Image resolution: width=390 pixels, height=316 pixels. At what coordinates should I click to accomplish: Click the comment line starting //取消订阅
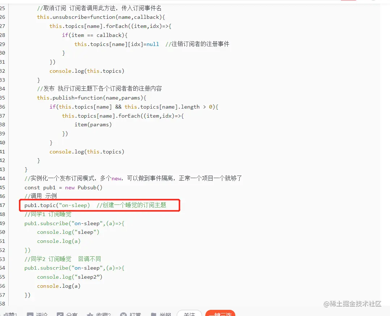pyautogui.click(x=99, y=8)
